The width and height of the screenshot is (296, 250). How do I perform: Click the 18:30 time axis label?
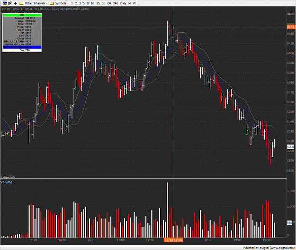point(208,240)
